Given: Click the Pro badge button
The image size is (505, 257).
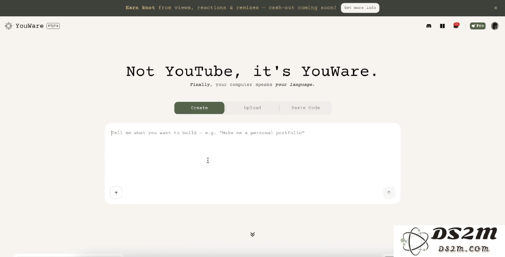Looking at the screenshot, I should [x=478, y=26].
